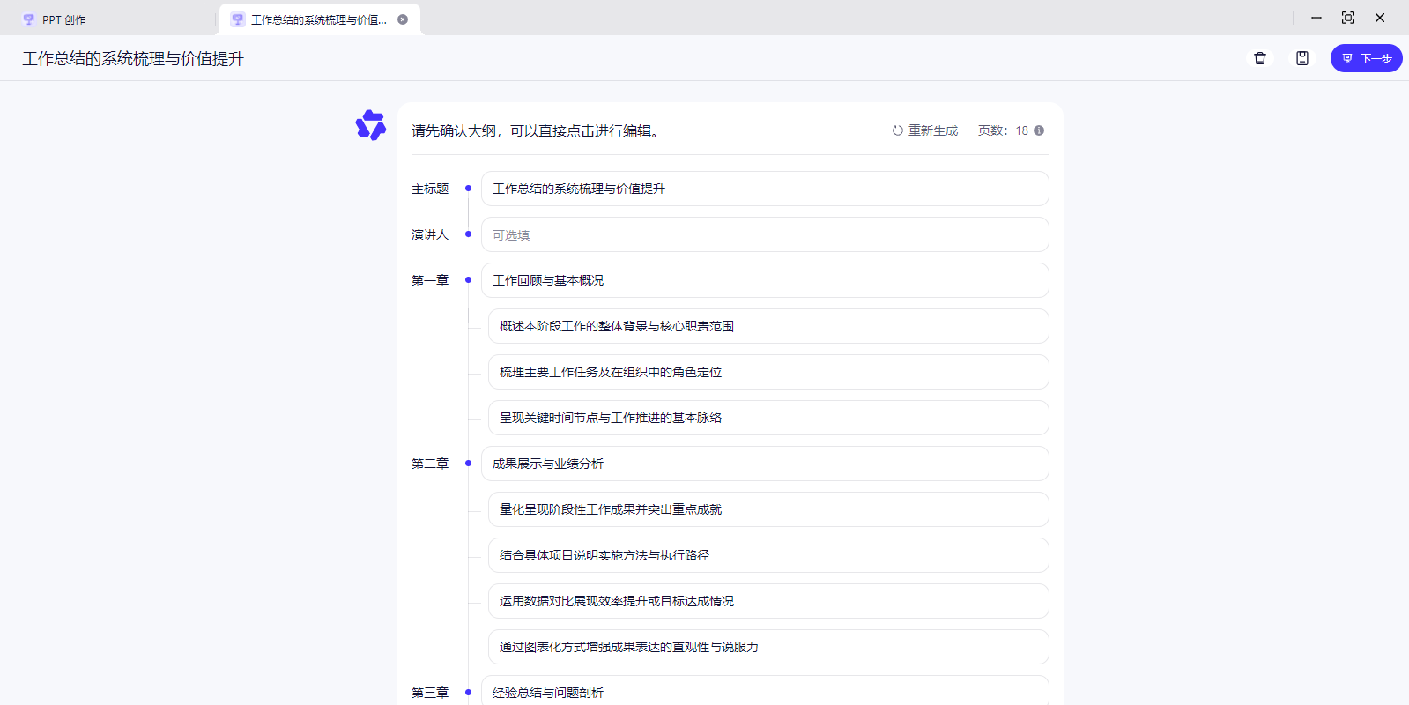
Task: Switch to the PPT 创作 tab
Action: coord(63,19)
